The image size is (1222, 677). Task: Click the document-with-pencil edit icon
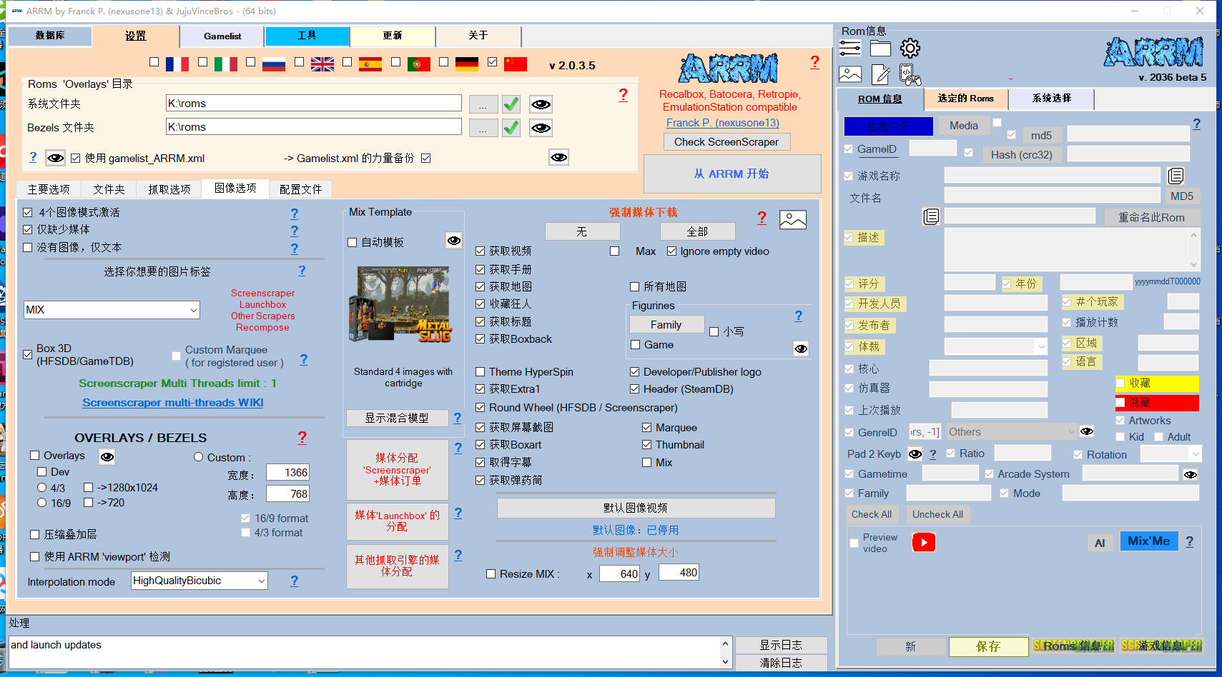pyautogui.click(x=880, y=74)
